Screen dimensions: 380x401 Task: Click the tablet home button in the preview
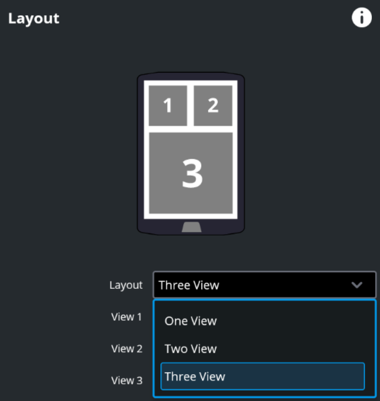tap(191, 227)
